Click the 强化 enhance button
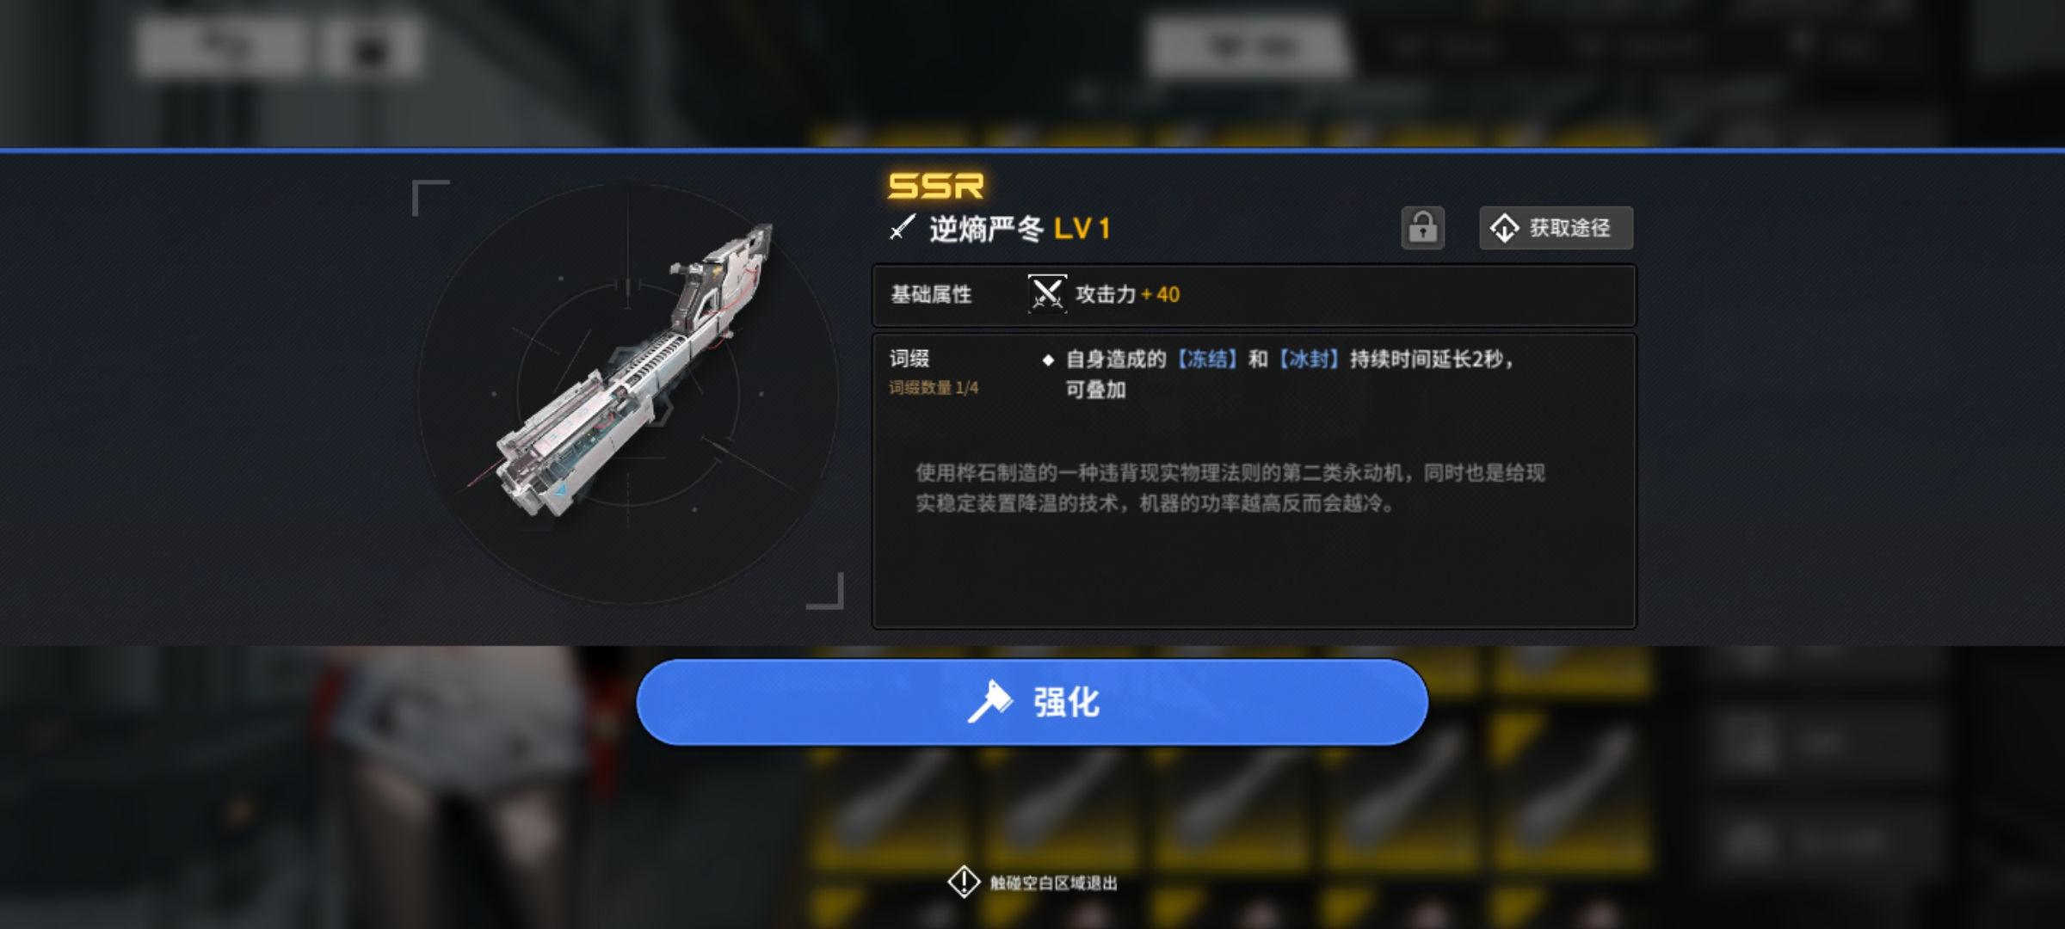2065x929 pixels. pyautogui.click(x=1032, y=702)
